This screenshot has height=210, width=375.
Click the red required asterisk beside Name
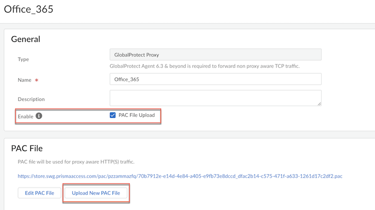coord(36,80)
